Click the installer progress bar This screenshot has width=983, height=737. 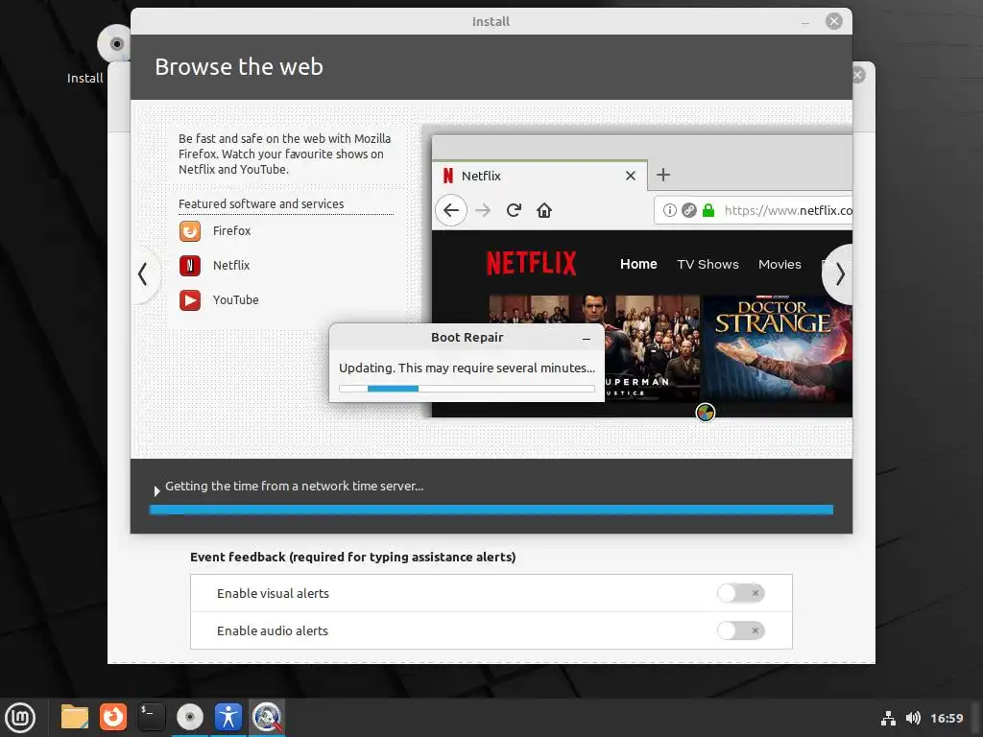pyautogui.click(x=491, y=510)
